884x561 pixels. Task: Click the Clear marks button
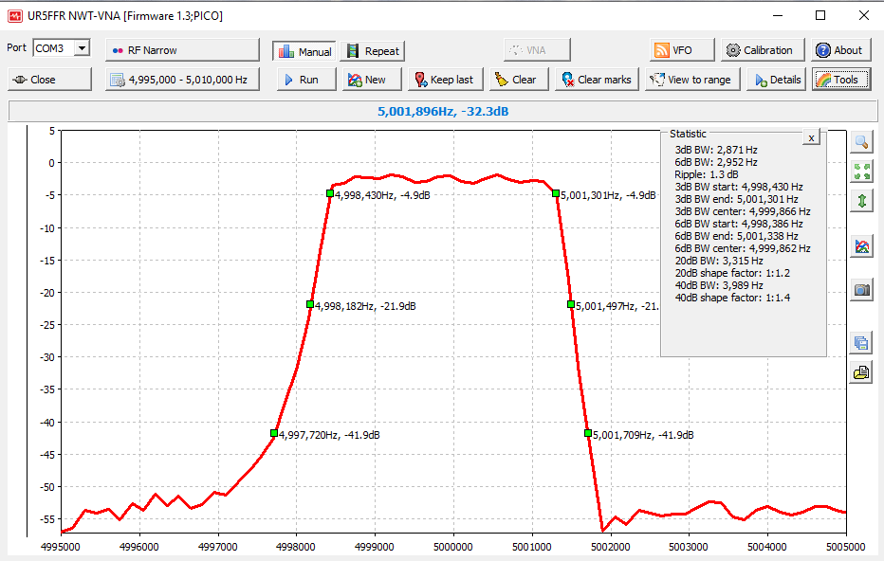597,80
